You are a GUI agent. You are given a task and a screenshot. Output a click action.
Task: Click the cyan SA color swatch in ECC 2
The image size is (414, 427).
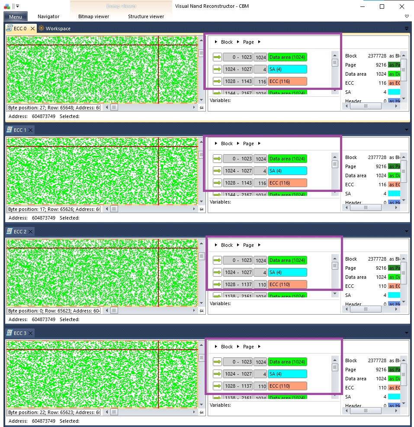[x=394, y=295]
